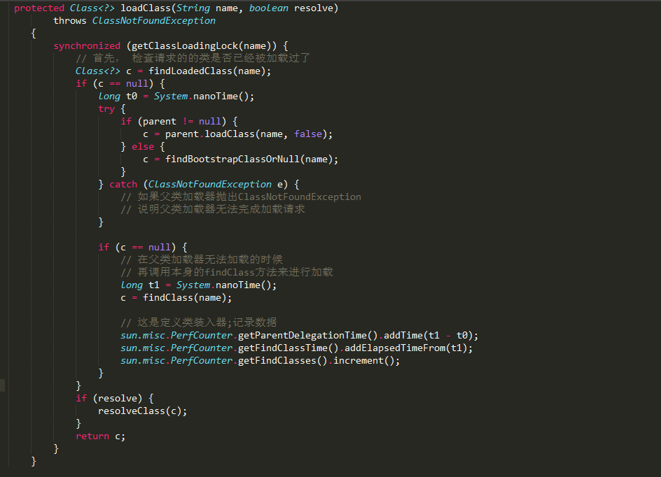Place cursor on the try keyword

click(x=106, y=108)
